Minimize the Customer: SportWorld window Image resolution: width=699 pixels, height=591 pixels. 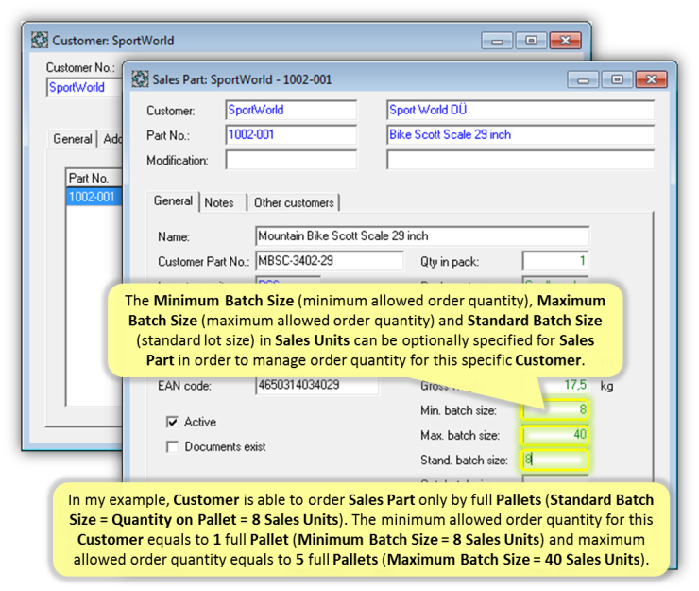coord(497,41)
